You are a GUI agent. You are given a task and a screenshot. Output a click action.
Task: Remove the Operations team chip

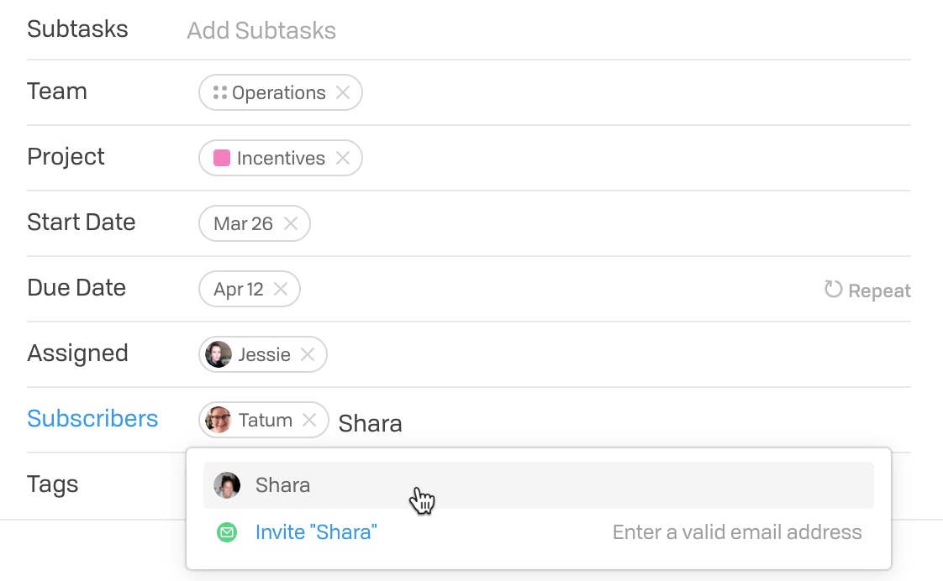tap(343, 92)
